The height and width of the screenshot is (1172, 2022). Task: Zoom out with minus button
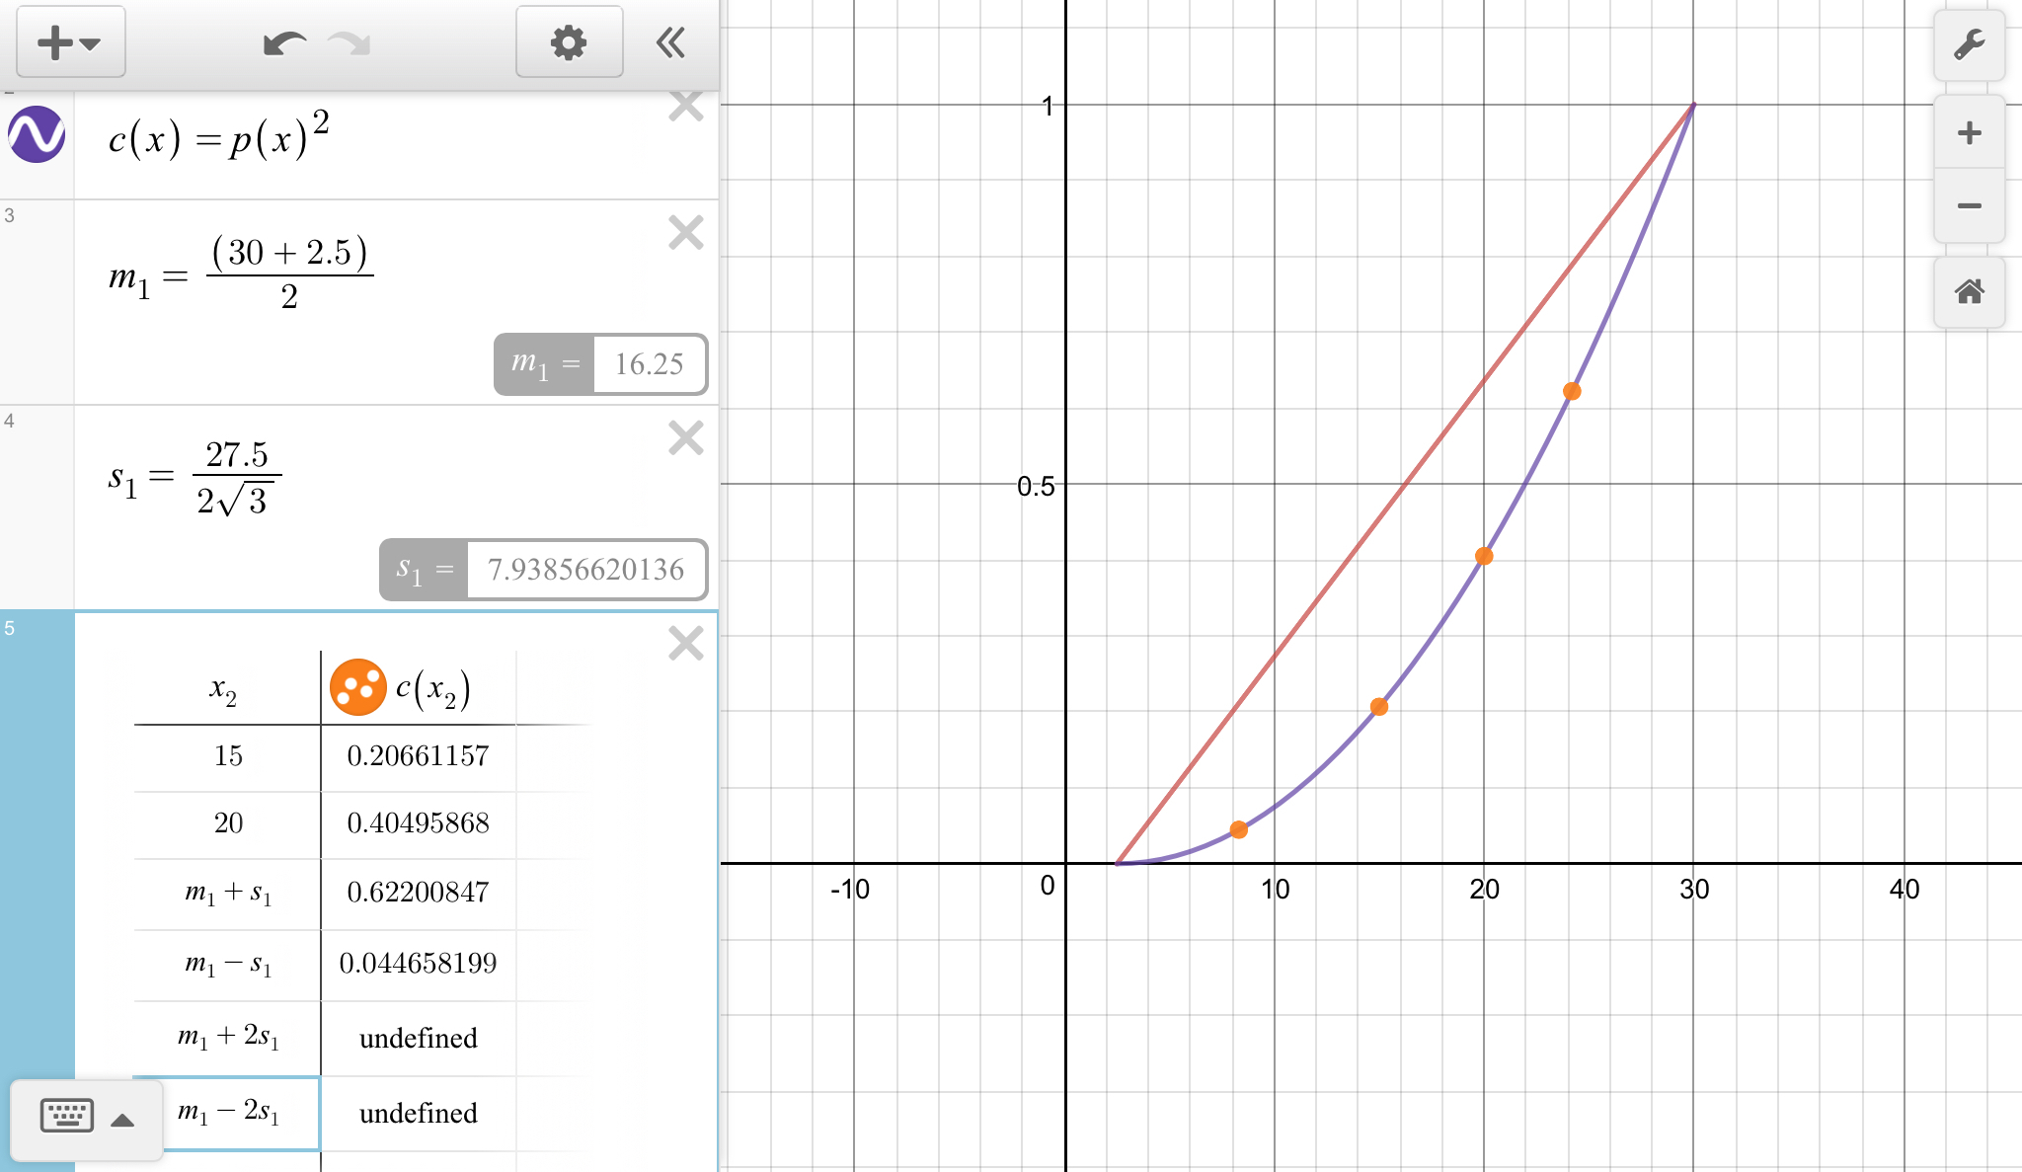1969,206
